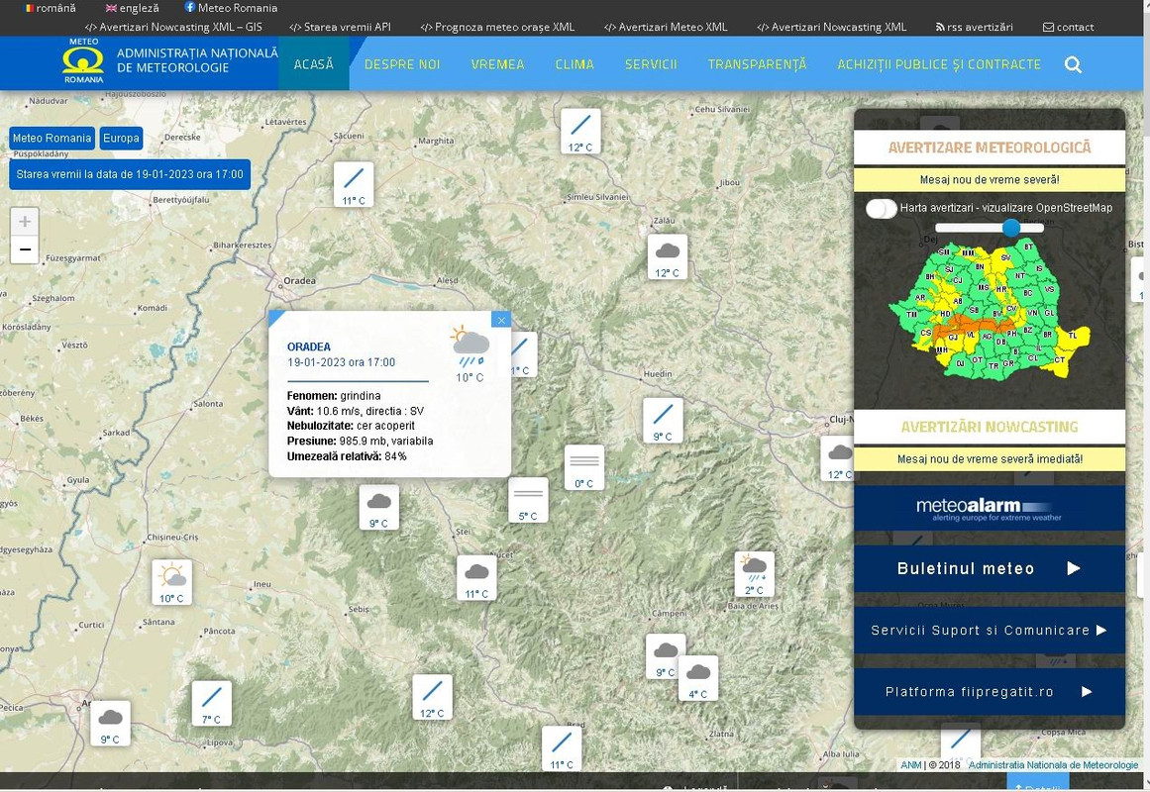The image size is (1150, 792).
Task: Click Mesaj nou de vreme severă imediată! notice
Action: coord(990,459)
